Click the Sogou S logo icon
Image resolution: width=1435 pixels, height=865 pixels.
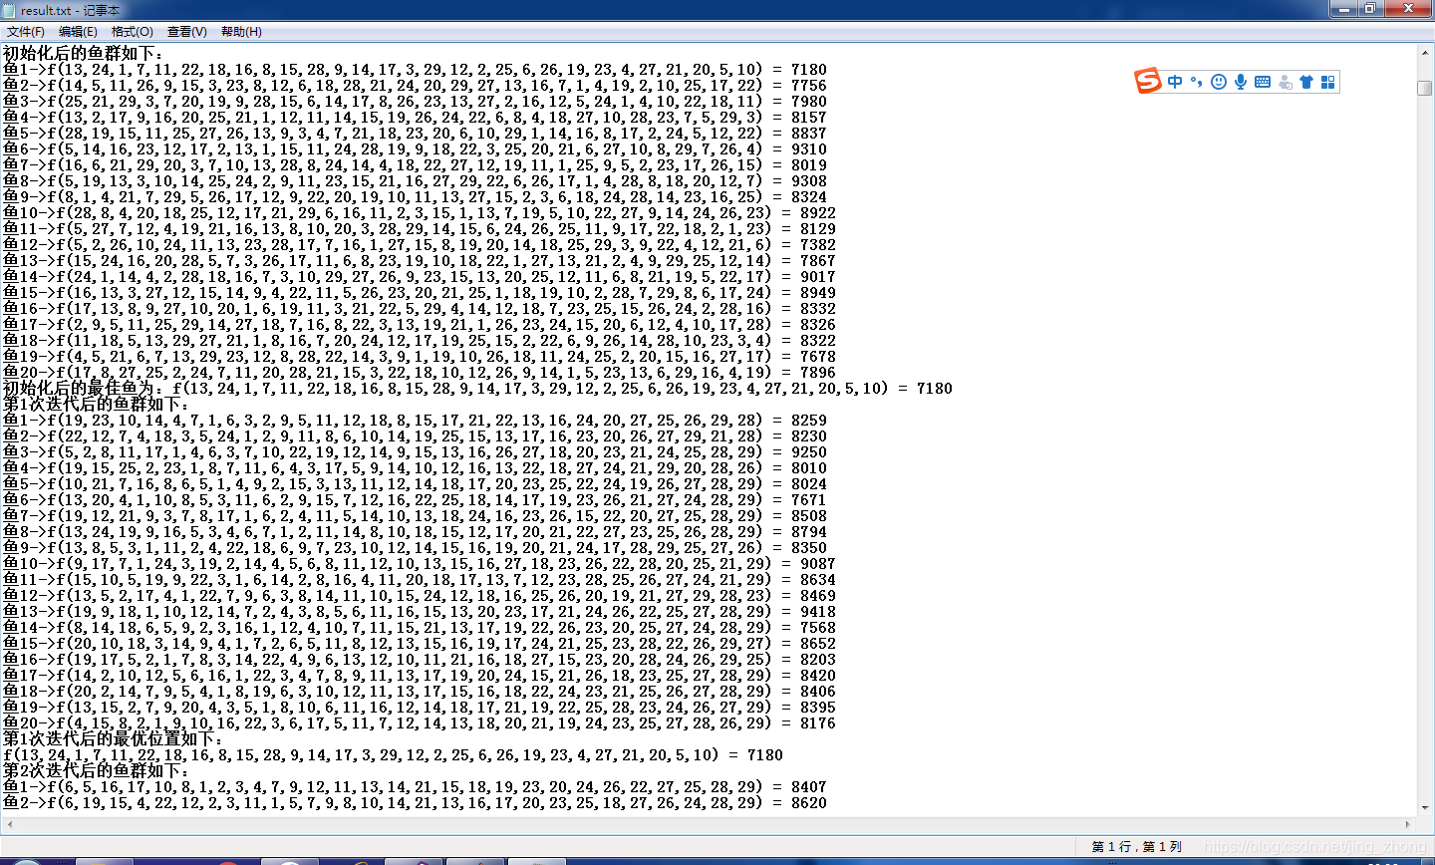pos(1148,81)
